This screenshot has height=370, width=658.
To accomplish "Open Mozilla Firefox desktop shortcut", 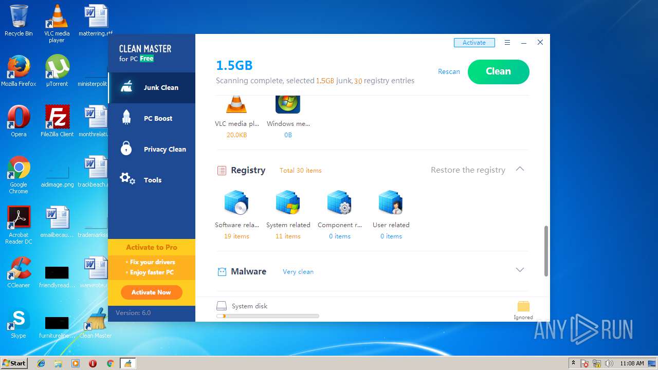I will (19, 71).
